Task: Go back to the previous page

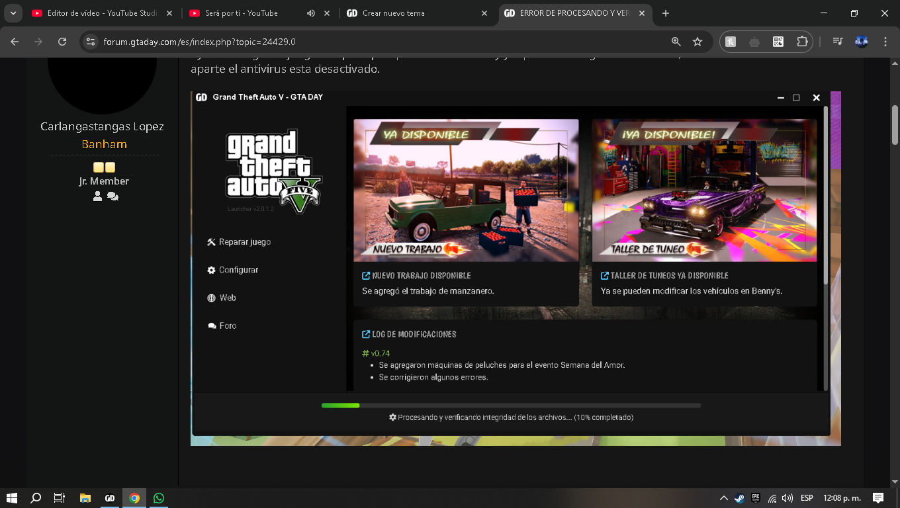Action: point(15,42)
